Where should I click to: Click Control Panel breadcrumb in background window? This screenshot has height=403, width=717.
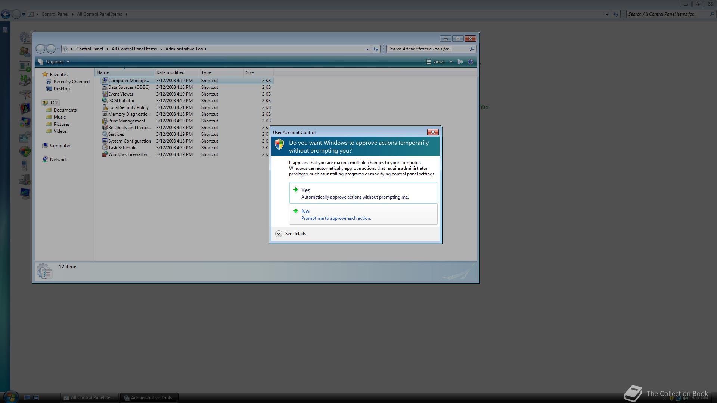click(55, 14)
